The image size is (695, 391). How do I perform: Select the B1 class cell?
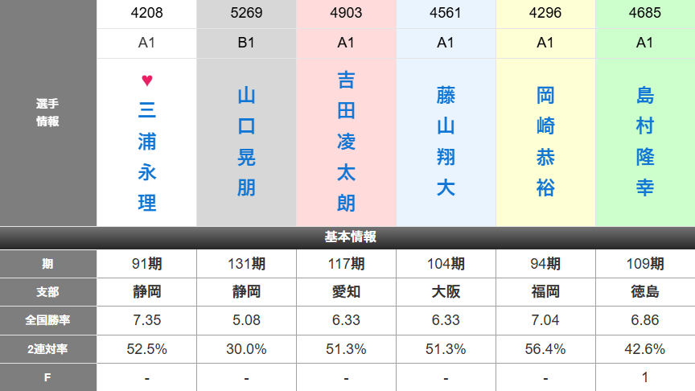pos(246,43)
